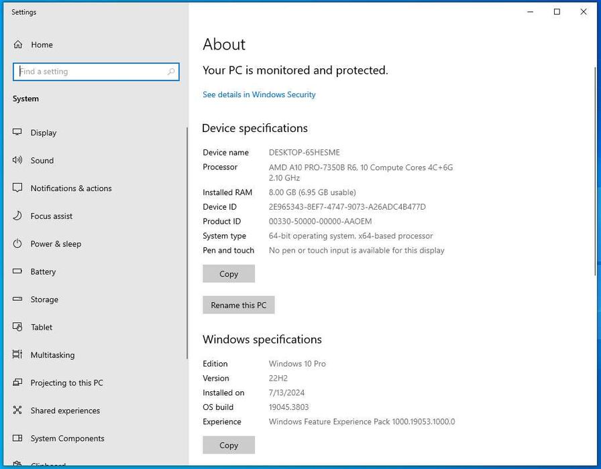Image resolution: width=601 pixels, height=469 pixels.
Task: Click the main content vertical scrollbar
Action: pyautogui.click(x=595, y=171)
